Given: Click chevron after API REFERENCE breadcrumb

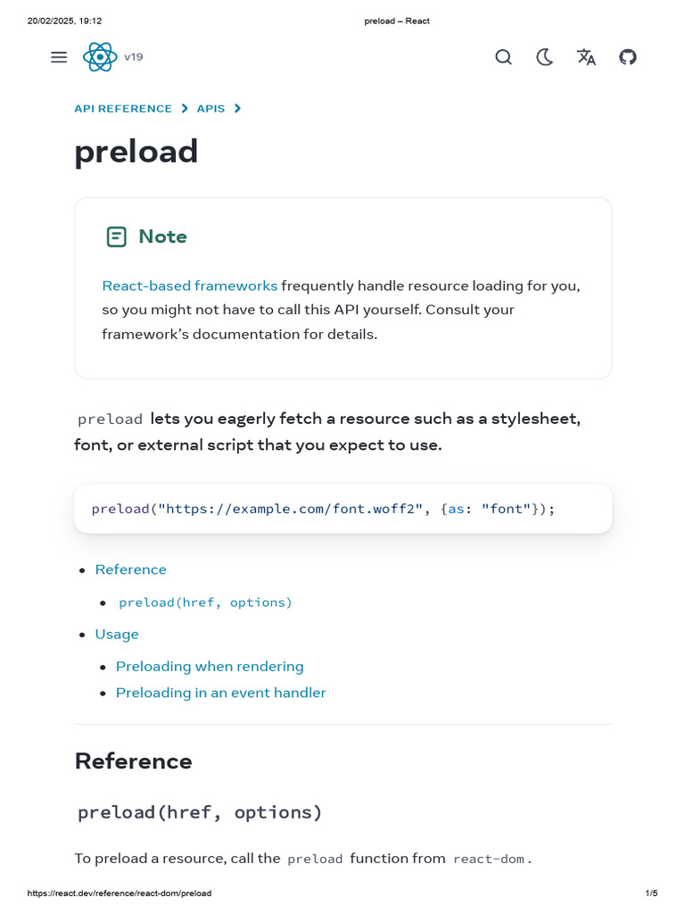Looking at the screenshot, I should tap(185, 109).
